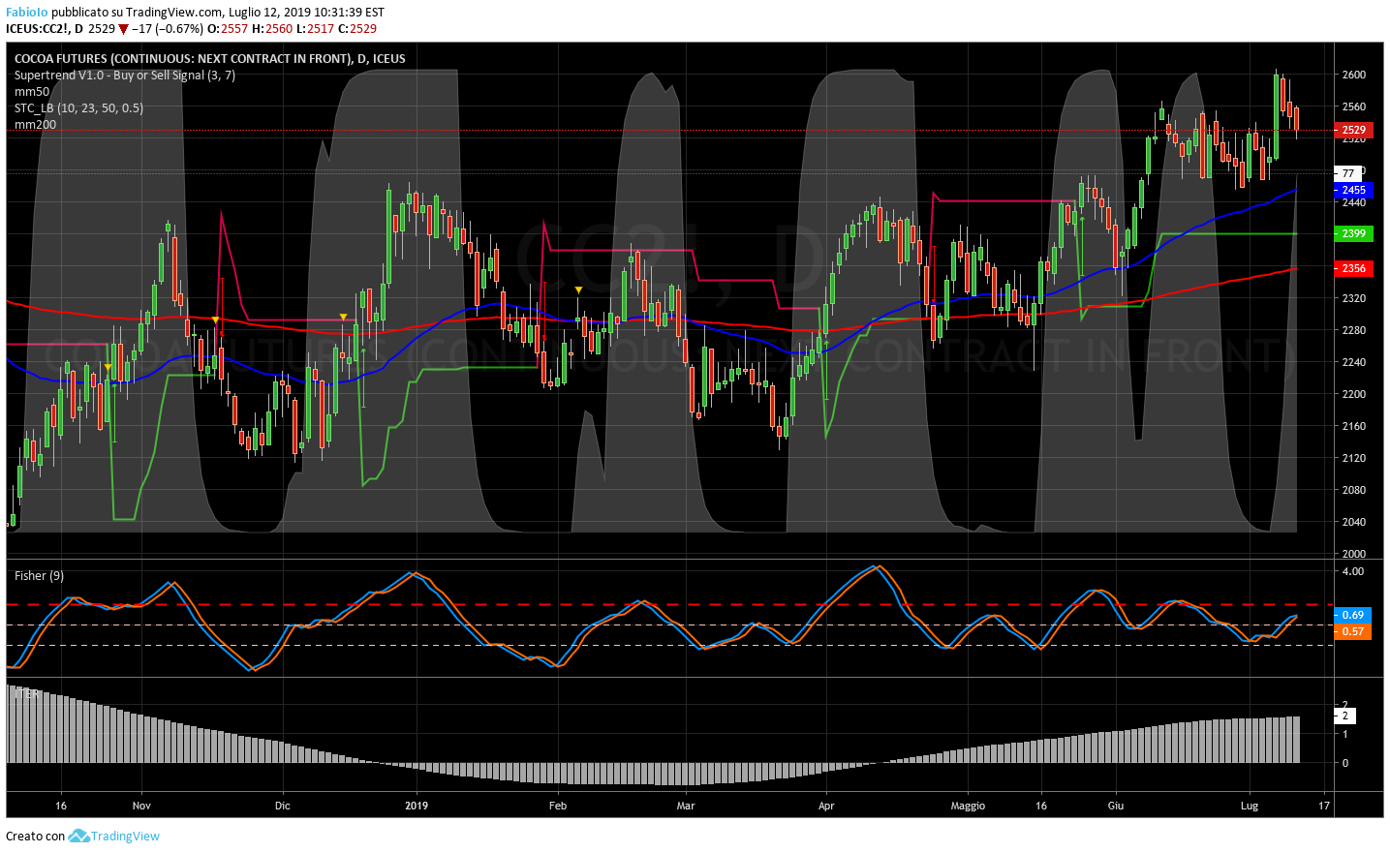Click the orange 0.57 Fisher value label
1390x853 pixels.
point(1352,631)
